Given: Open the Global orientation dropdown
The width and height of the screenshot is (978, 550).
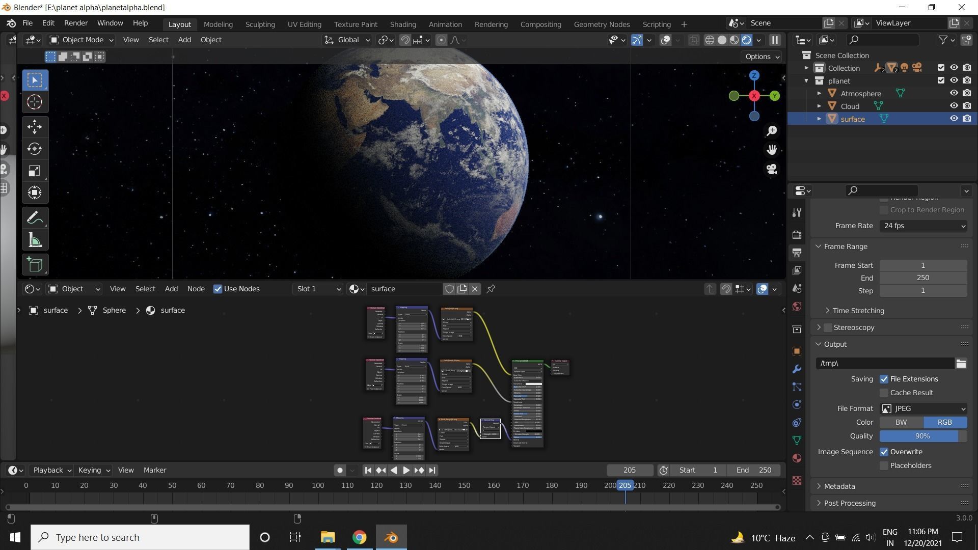Looking at the screenshot, I should click(347, 40).
